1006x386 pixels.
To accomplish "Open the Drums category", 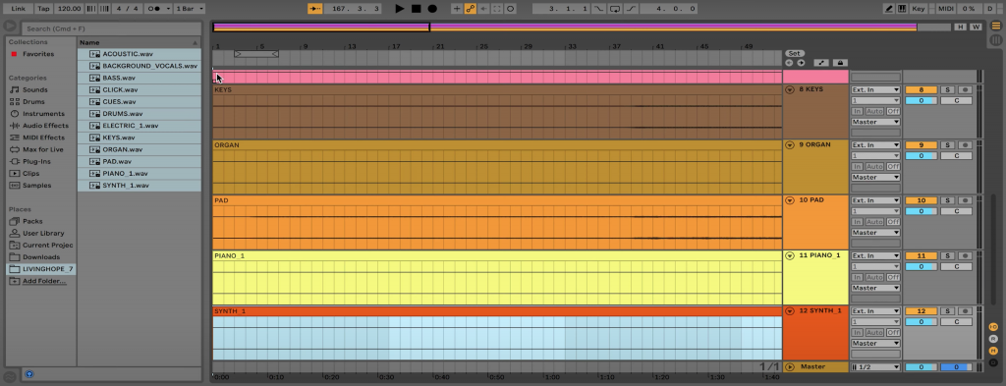I will click(33, 102).
